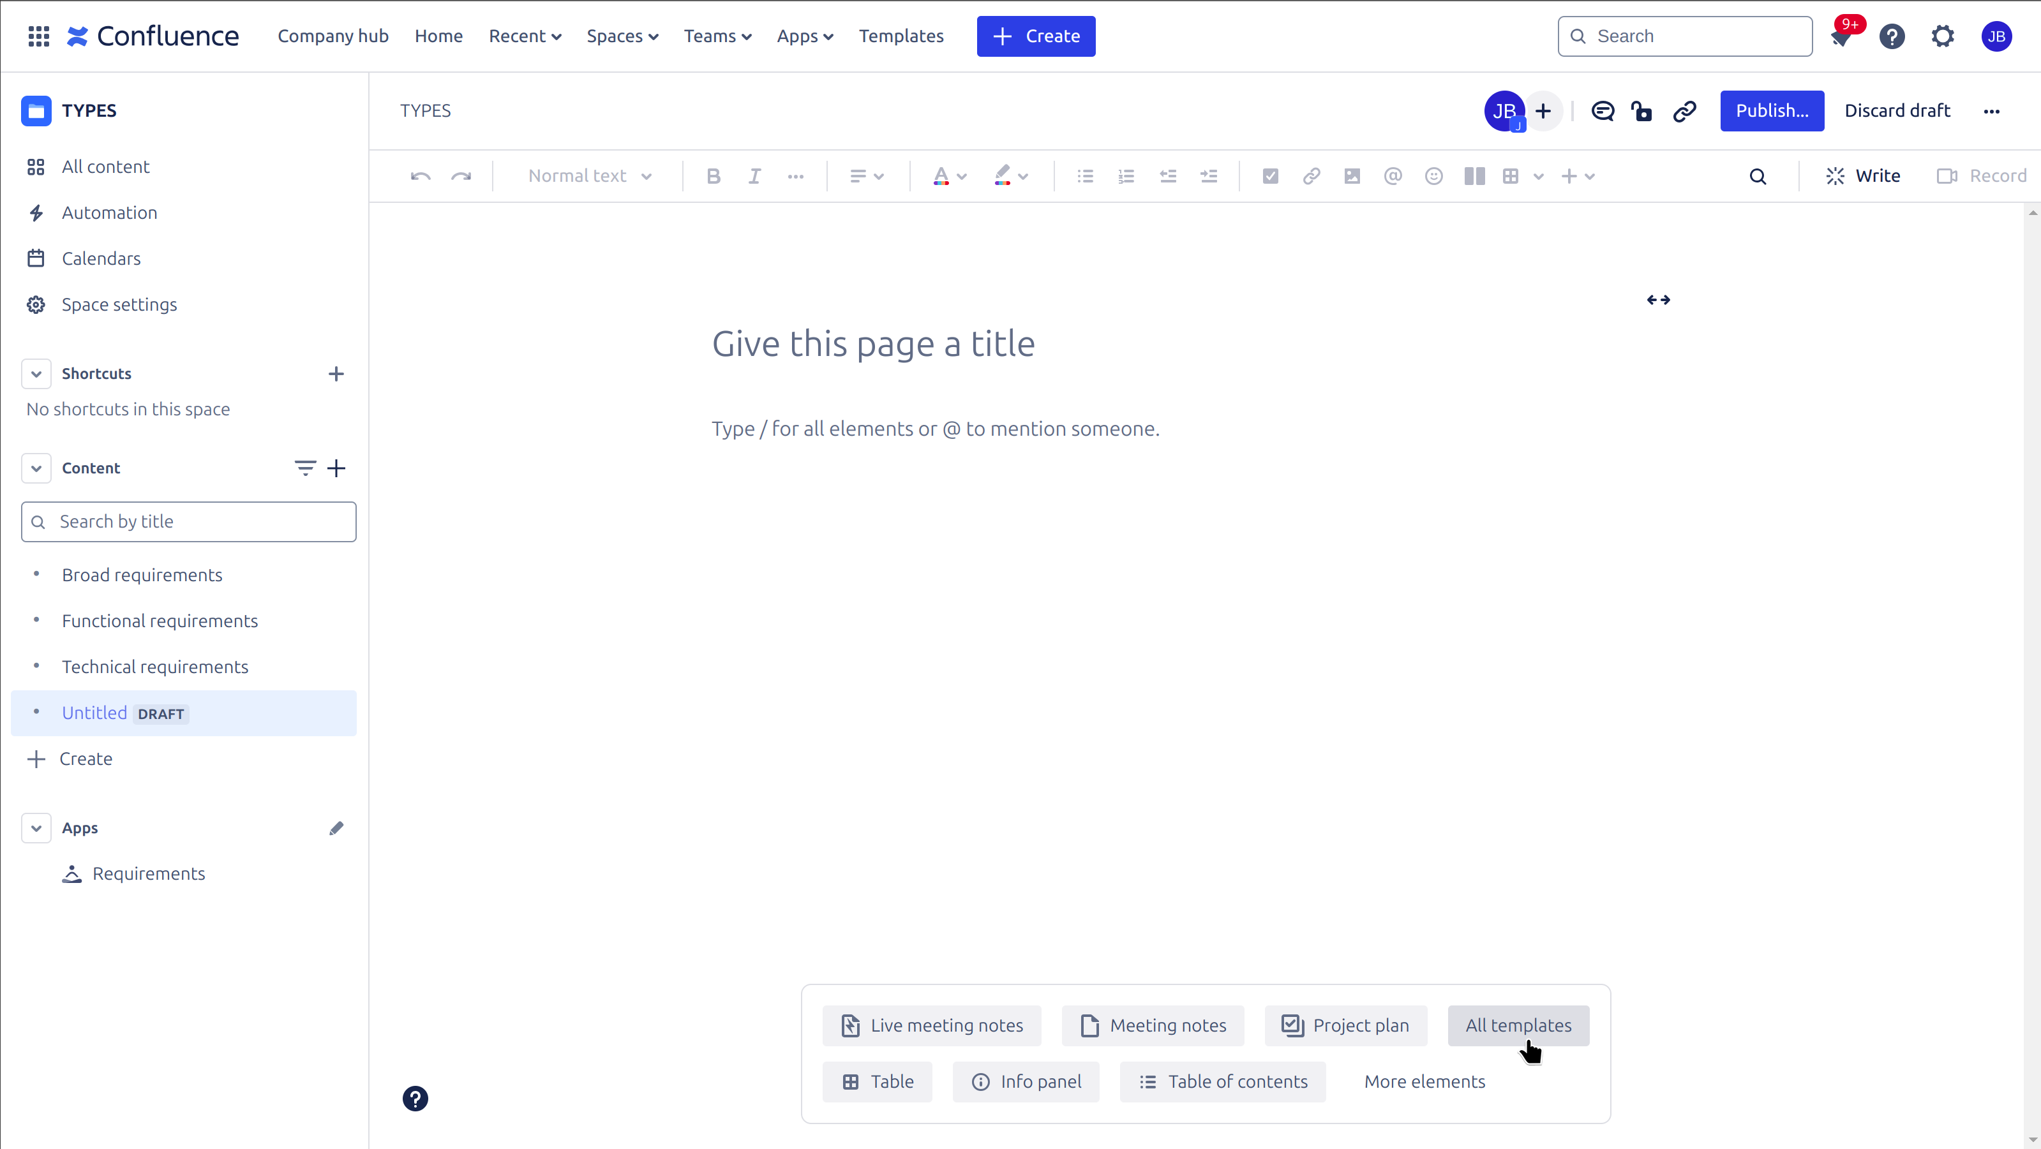Toggle numbered list formatting
2041x1149 pixels.
pos(1126,176)
